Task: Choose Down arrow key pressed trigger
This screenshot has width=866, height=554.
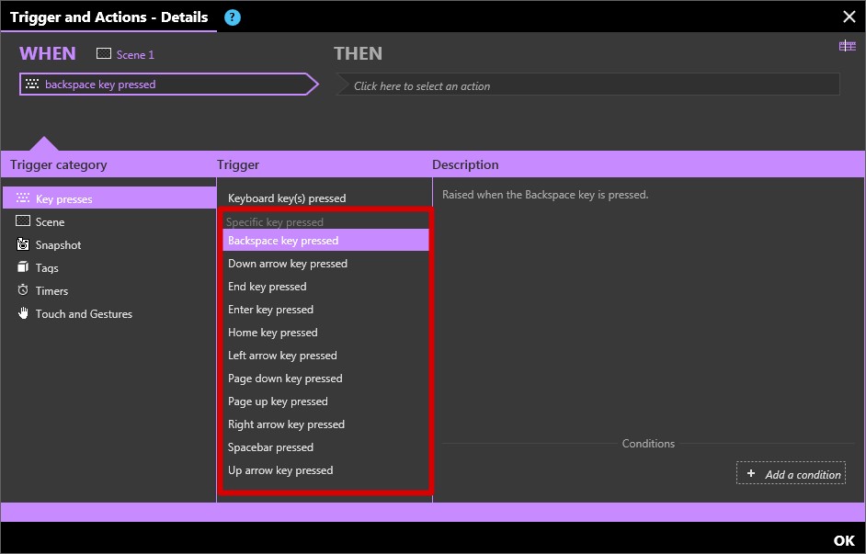Action: click(x=288, y=264)
